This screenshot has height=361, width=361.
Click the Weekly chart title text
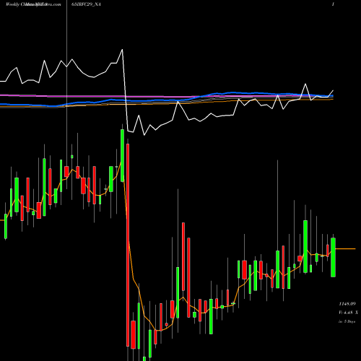(33, 4)
